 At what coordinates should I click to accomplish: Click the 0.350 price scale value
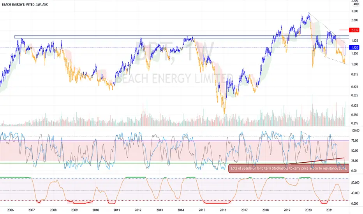click(355, 115)
